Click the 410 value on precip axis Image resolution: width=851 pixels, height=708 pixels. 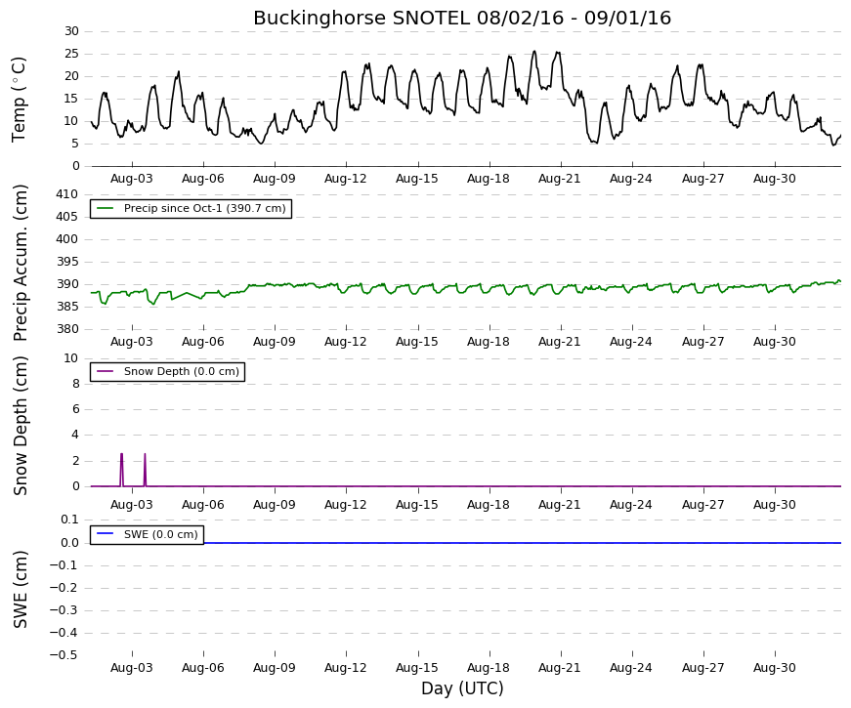click(67, 194)
